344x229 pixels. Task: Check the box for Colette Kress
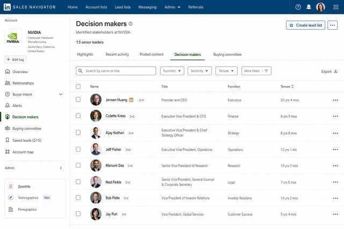tap(78, 116)
